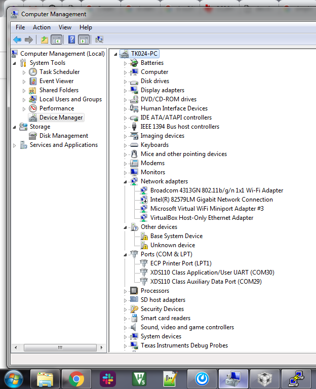Click the Windows Start orb
The height and width of the screenshot is (389, 316).
point(14,379)
